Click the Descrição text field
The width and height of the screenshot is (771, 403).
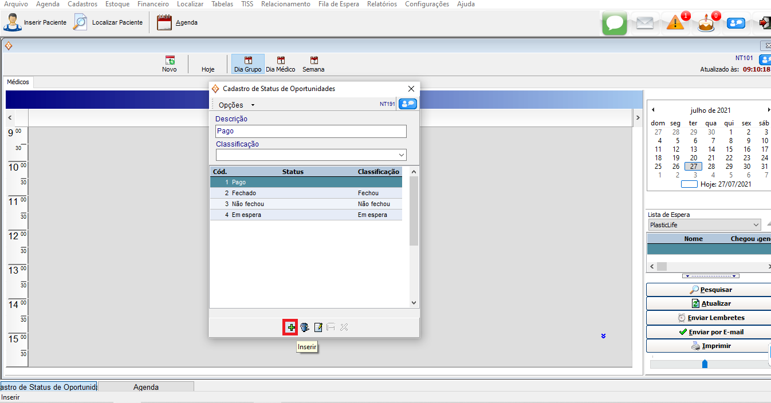tap(310, 131)
